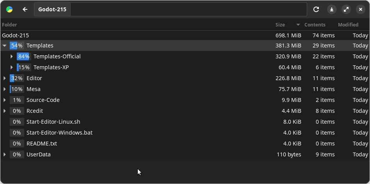Click the minimize (down arrow) titlebar button
Image resolution: width=370 pixels, height=184 pixels.
click(331, 9)
